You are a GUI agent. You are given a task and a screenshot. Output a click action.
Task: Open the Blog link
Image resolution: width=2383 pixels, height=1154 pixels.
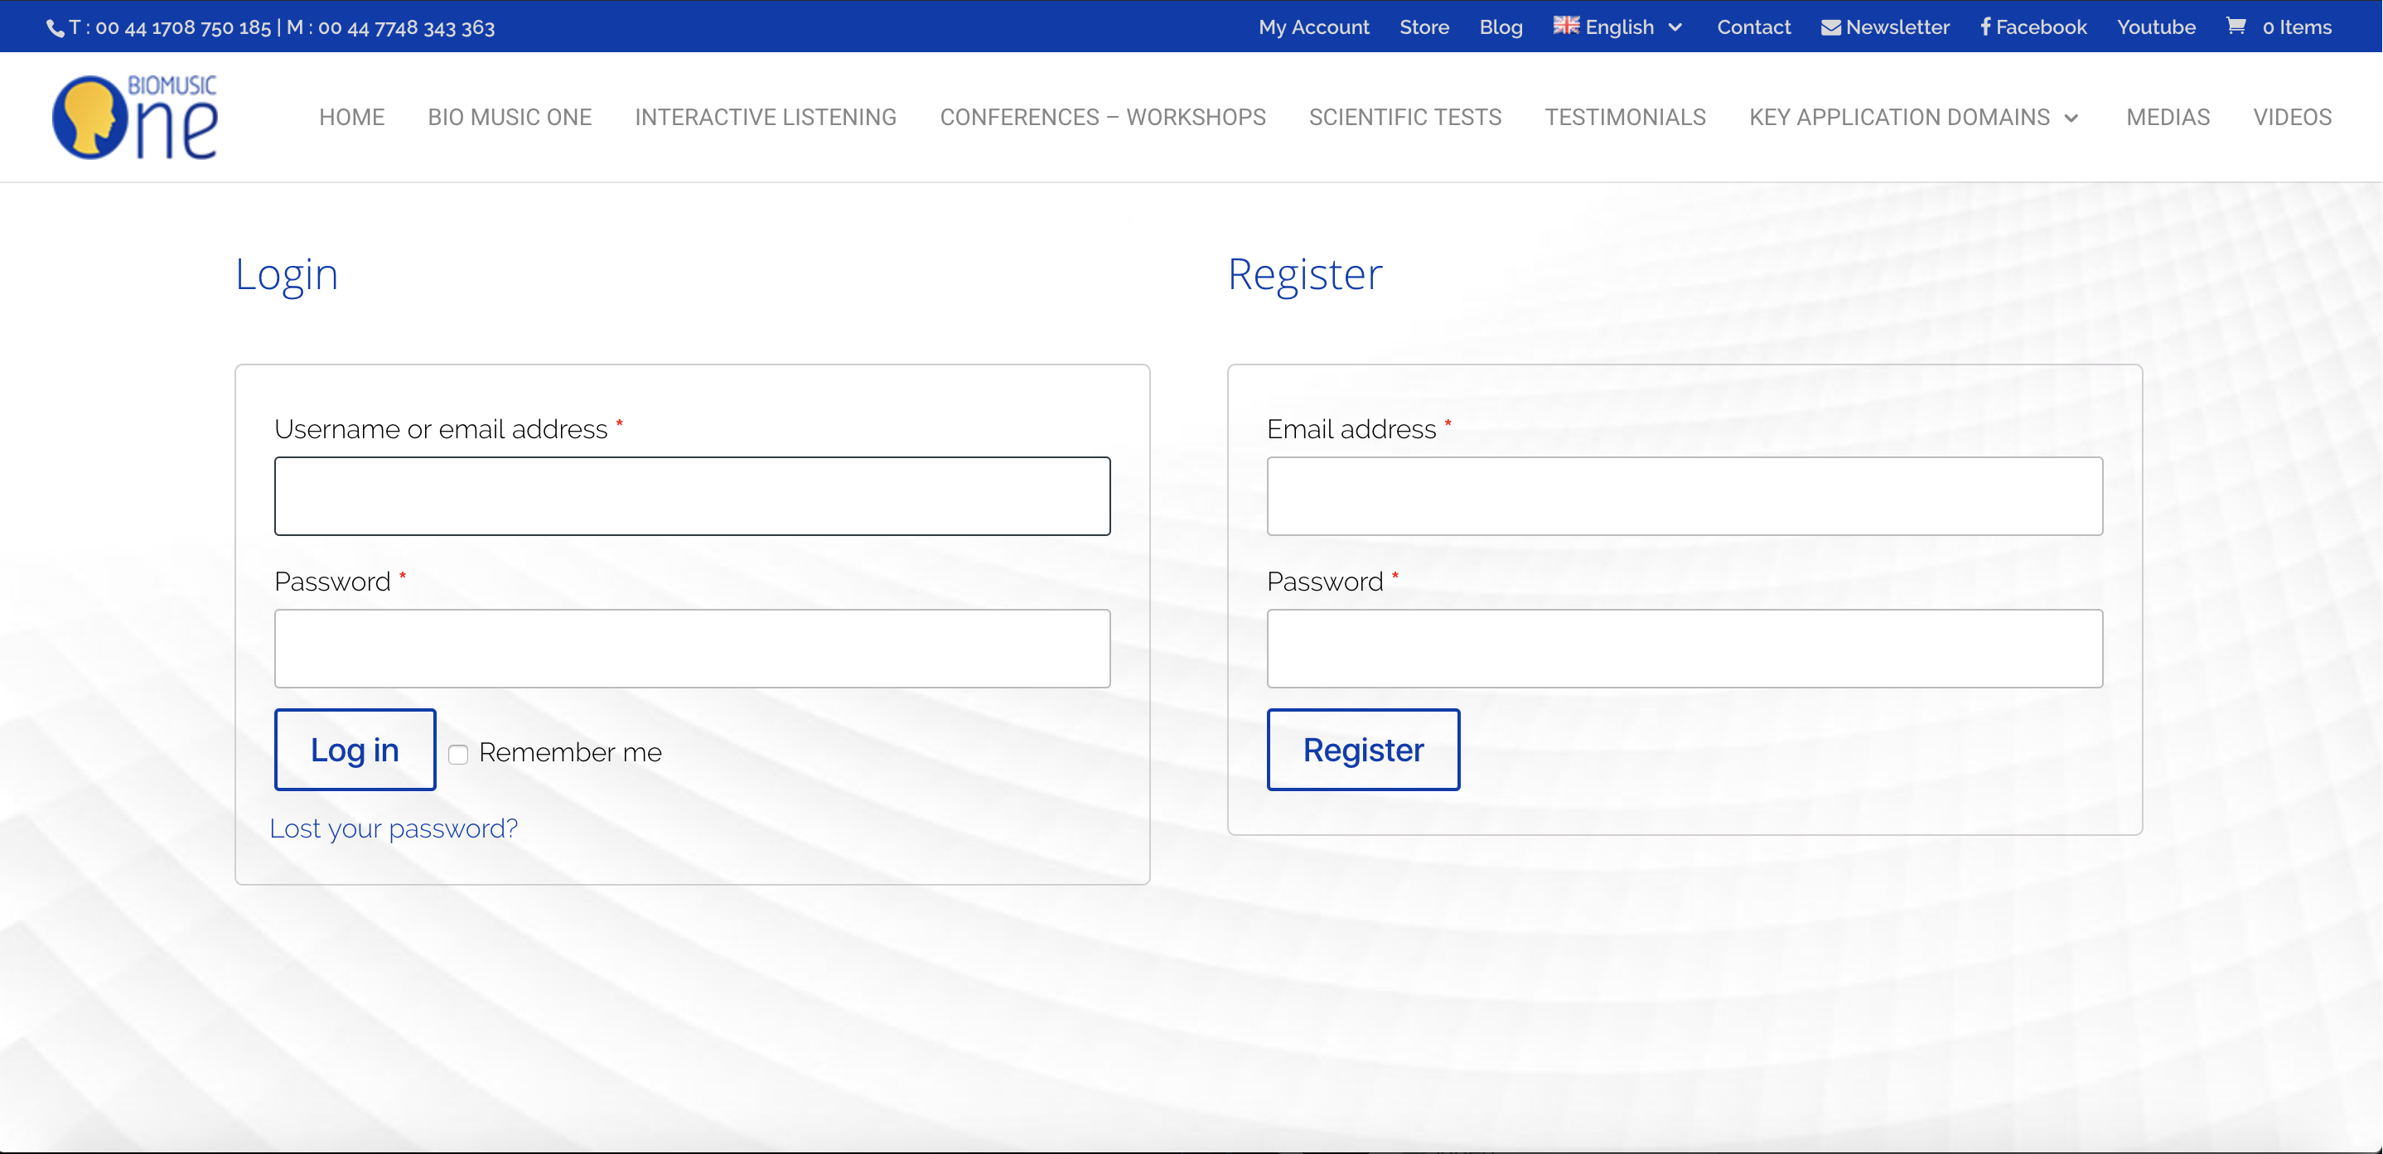click(1501, 27)
